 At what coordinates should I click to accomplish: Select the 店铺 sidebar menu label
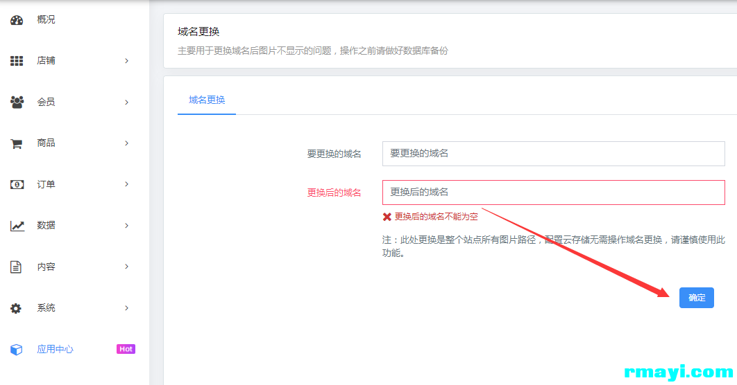click(46, 61)
